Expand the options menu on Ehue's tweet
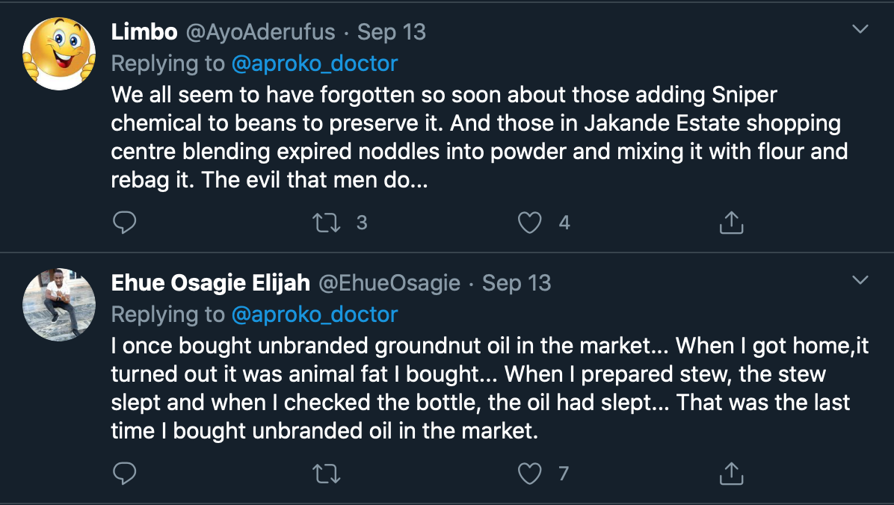894x505 pixels. (860, 281)
